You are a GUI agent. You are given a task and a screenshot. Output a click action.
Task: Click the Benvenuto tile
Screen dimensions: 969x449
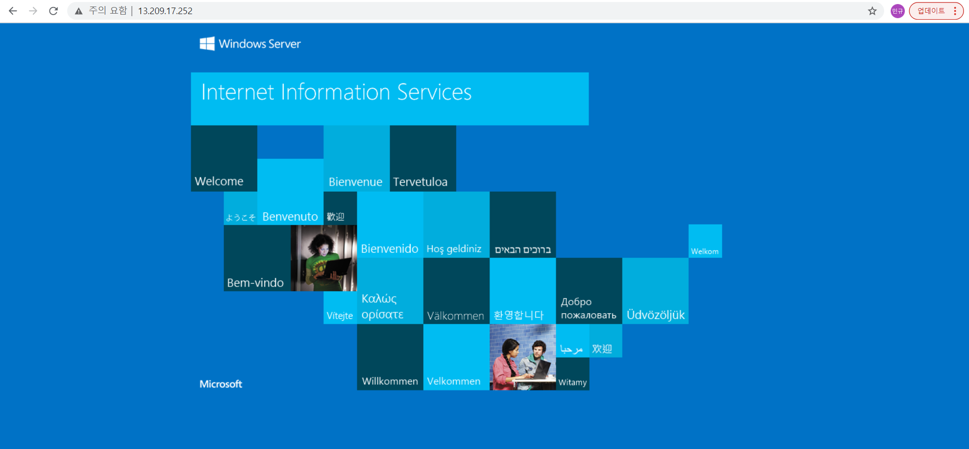(290, 192)
